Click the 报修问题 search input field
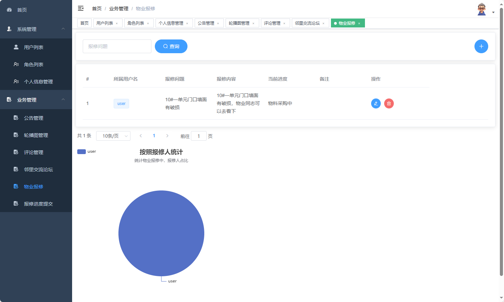 pos(117,46)
